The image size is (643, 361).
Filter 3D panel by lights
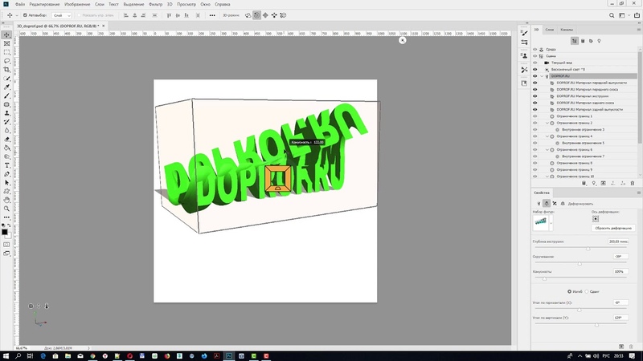(x=599, y=41)
